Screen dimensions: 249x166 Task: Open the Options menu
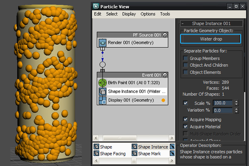tap(148, 14)
